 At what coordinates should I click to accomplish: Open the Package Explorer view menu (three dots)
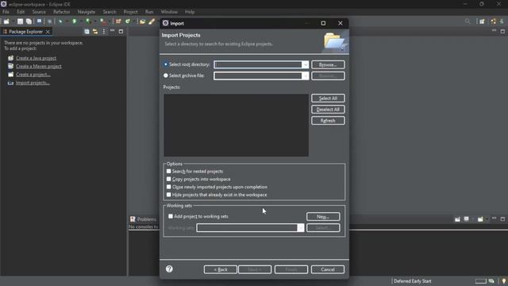104,32
